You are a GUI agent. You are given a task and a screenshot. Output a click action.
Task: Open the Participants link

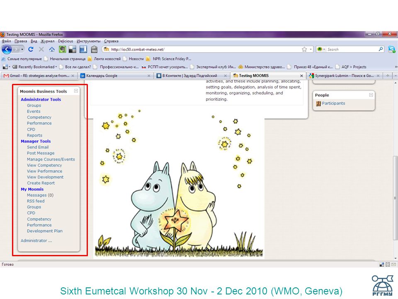(x=333, y=103)
